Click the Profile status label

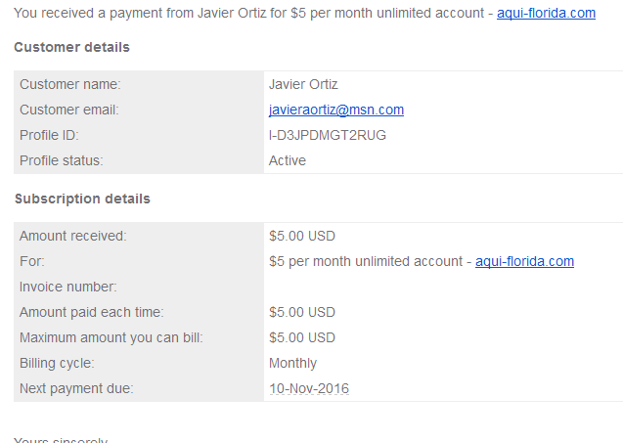point(62,160)
